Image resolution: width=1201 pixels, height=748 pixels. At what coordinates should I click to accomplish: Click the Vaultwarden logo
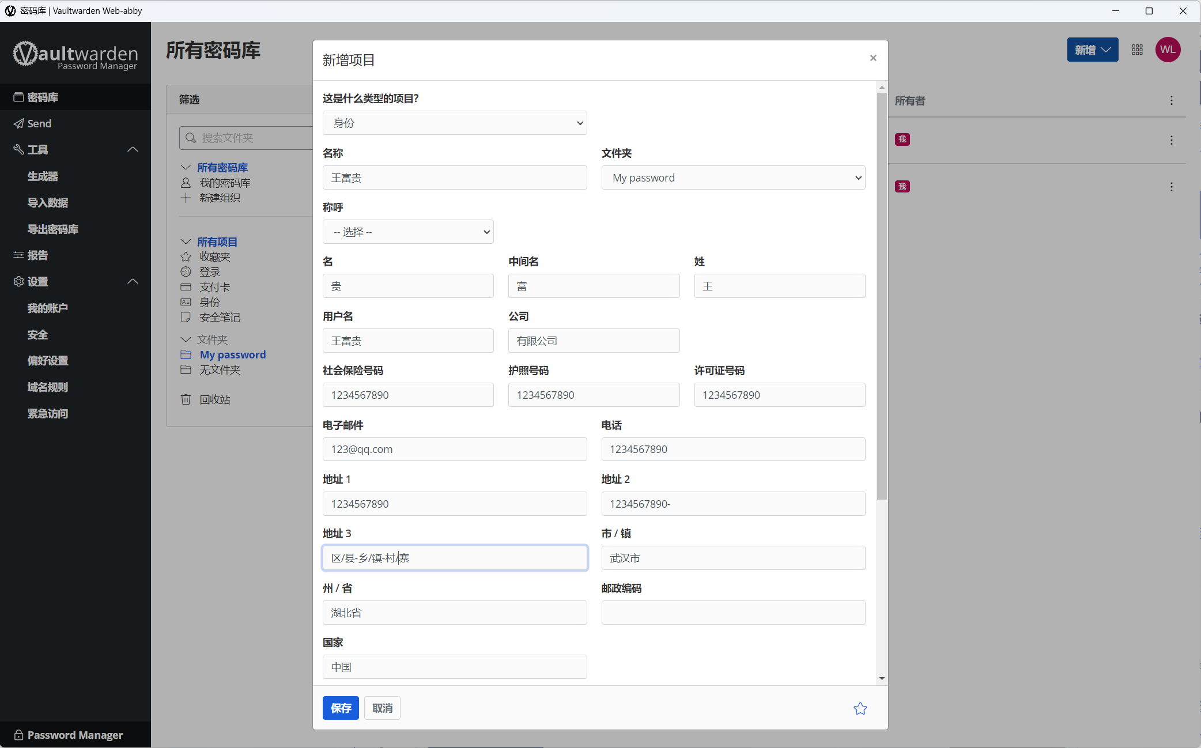(x=75, y=55)
